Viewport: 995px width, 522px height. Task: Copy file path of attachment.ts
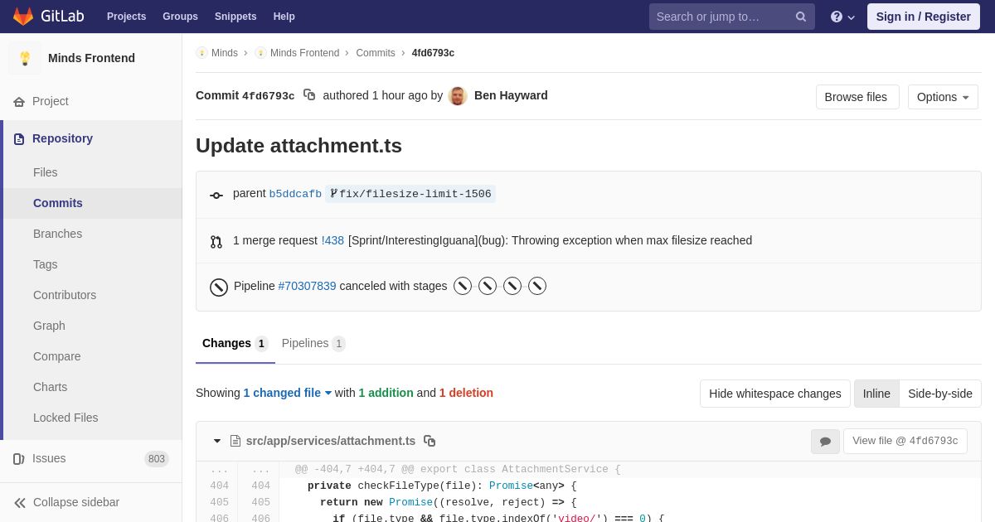pos(430,441)
